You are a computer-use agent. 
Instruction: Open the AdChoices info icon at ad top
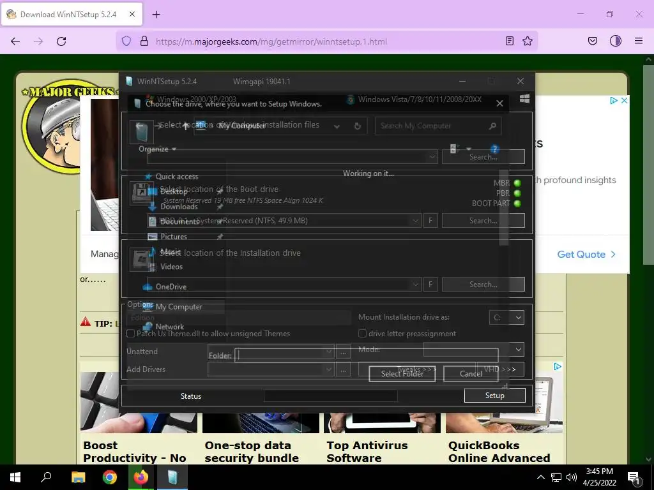[614, 100]
